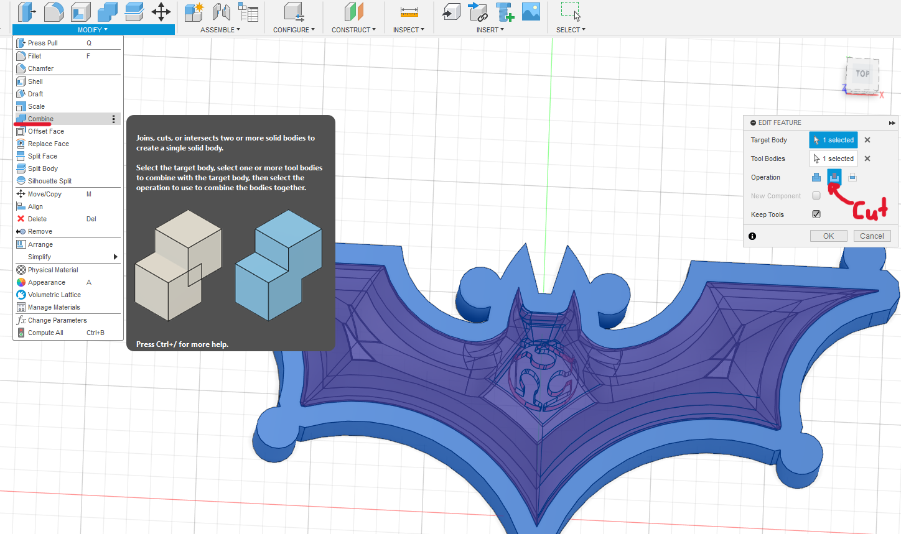Select Draft in the Modify menu

pos(68,94)
